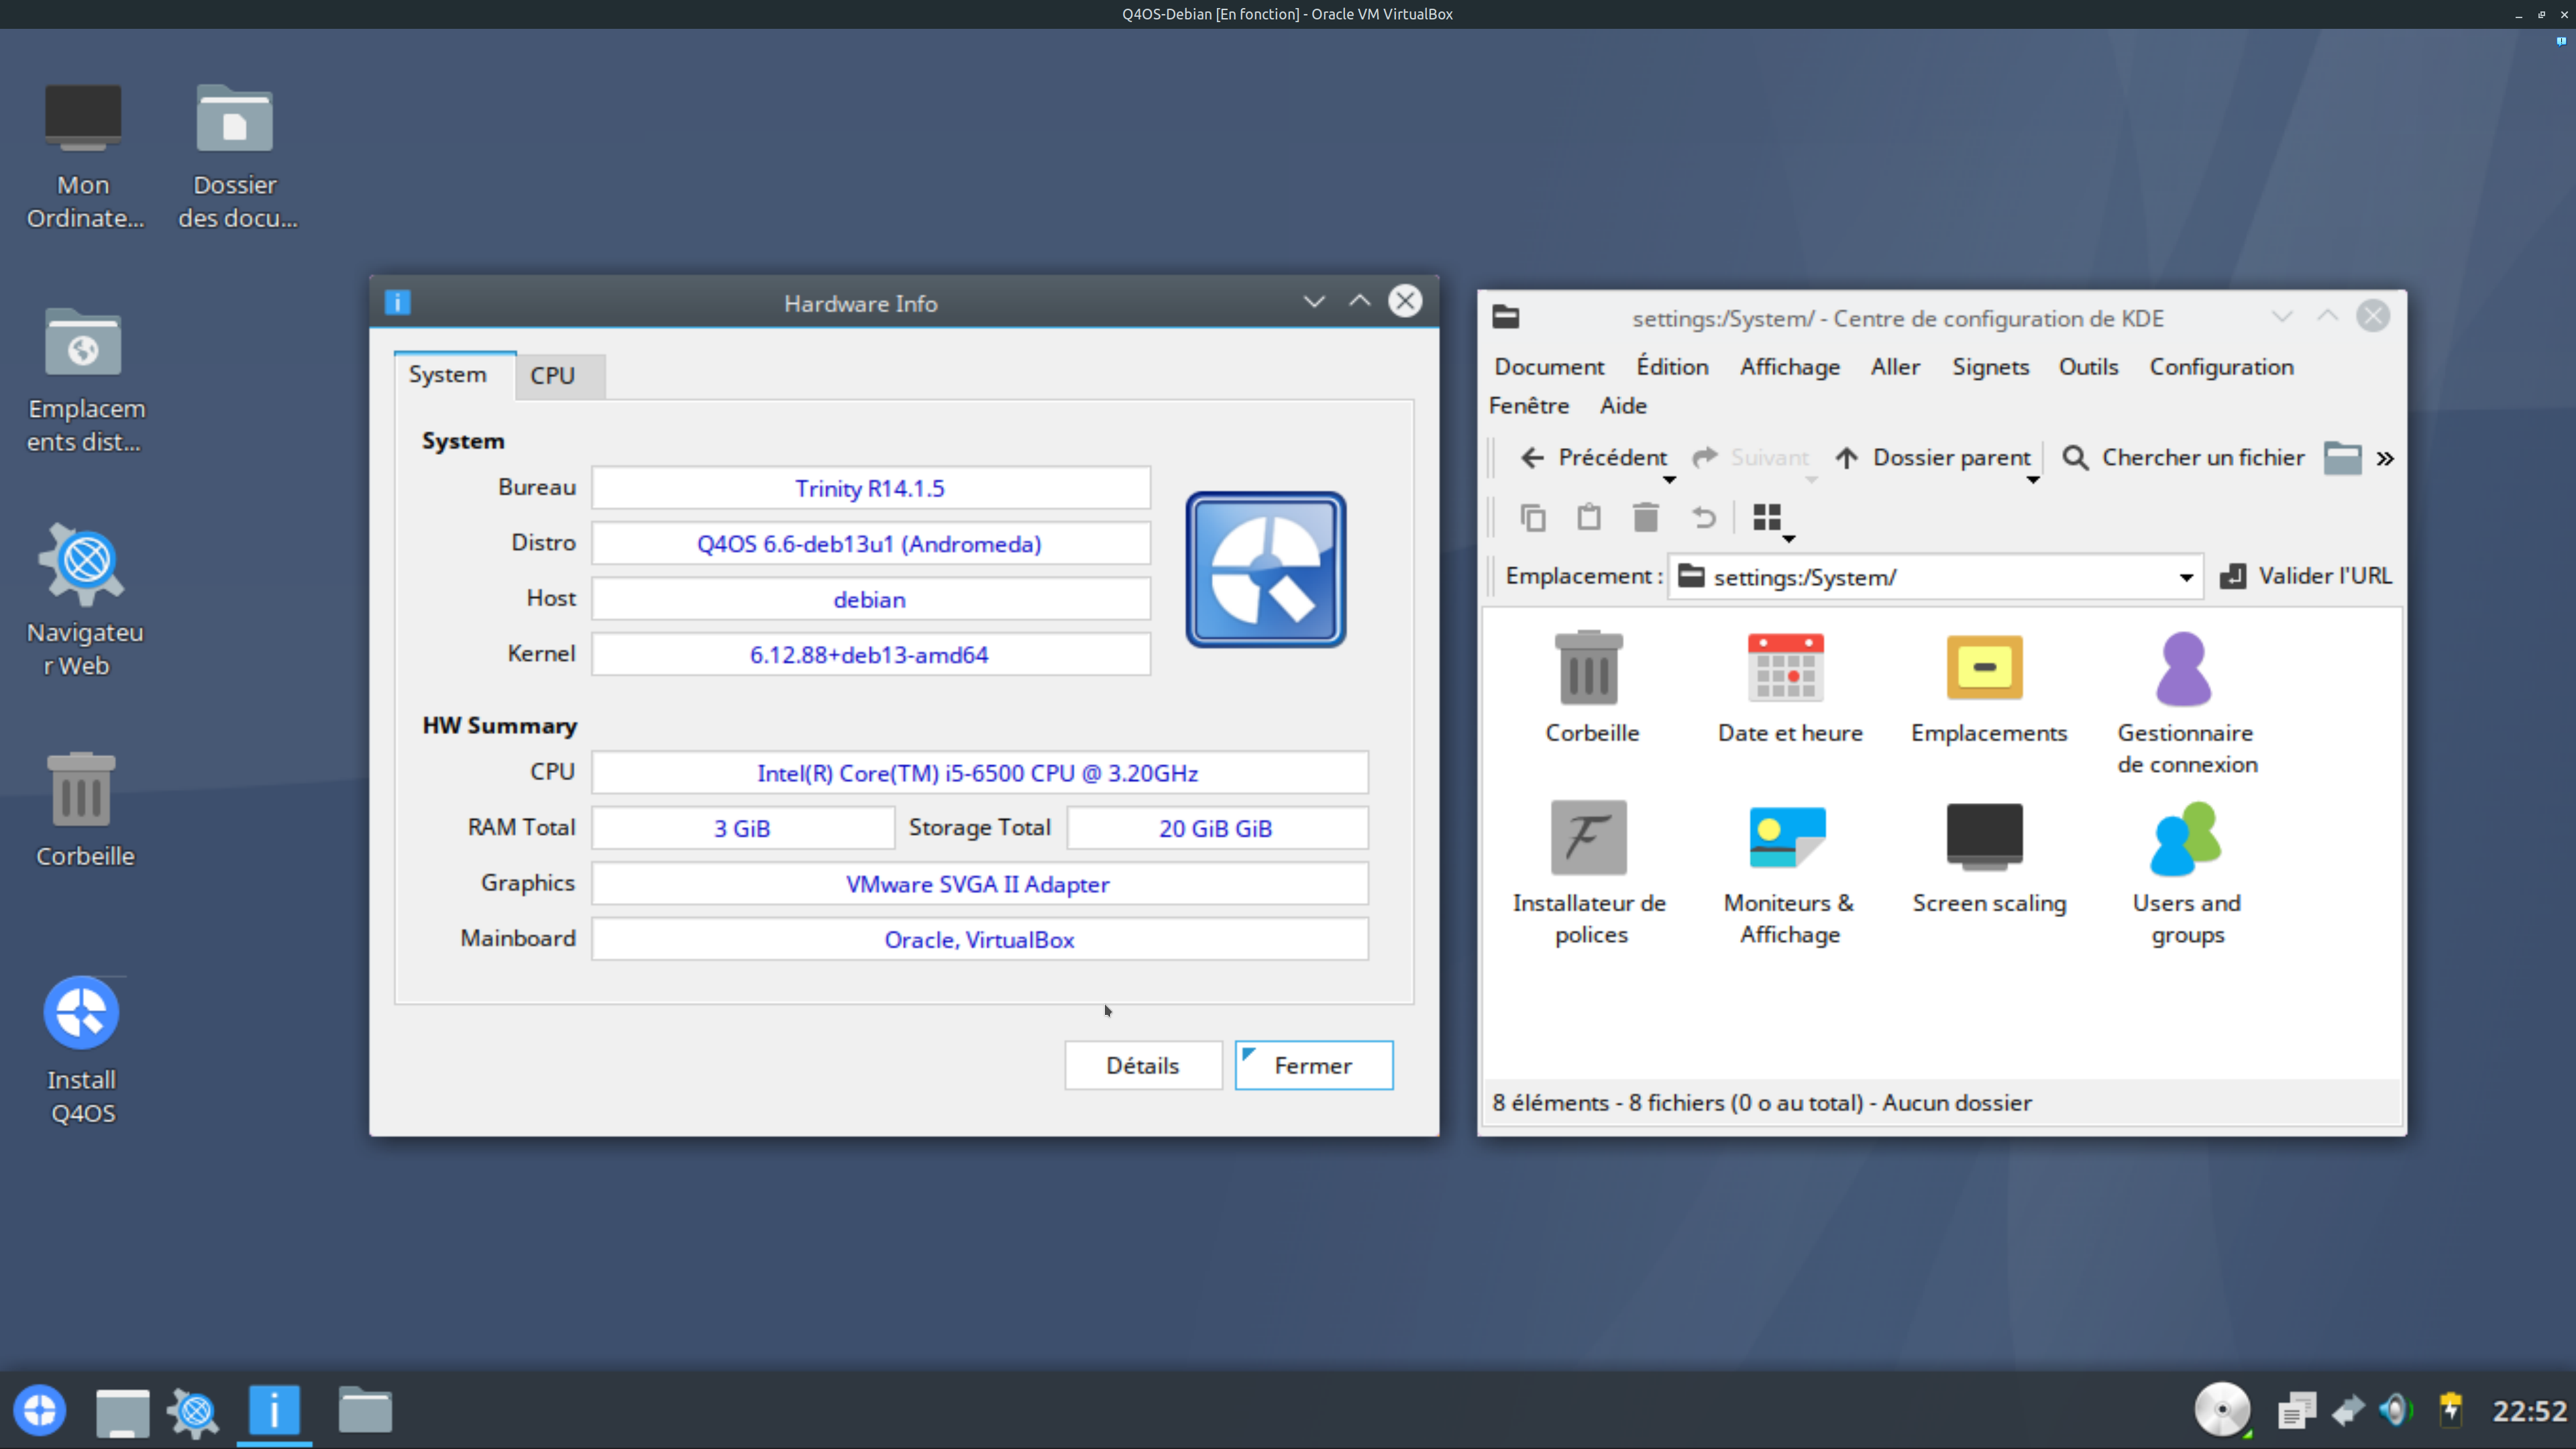2576x1449 pixels.
Task: Open the Fenêtre menu
Action: [x=1528, y=406]
